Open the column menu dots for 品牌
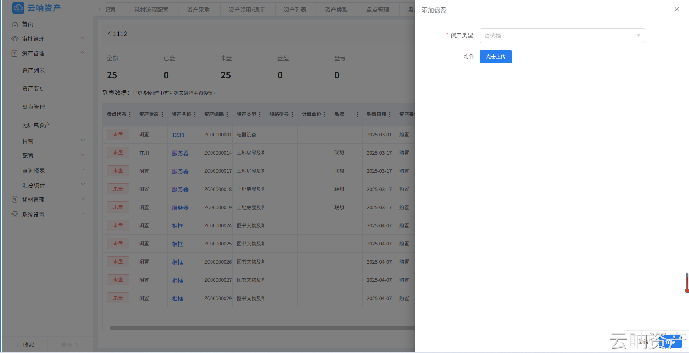Image resolution: width=689 pixels, height=353 pixels. pos(357,115)
